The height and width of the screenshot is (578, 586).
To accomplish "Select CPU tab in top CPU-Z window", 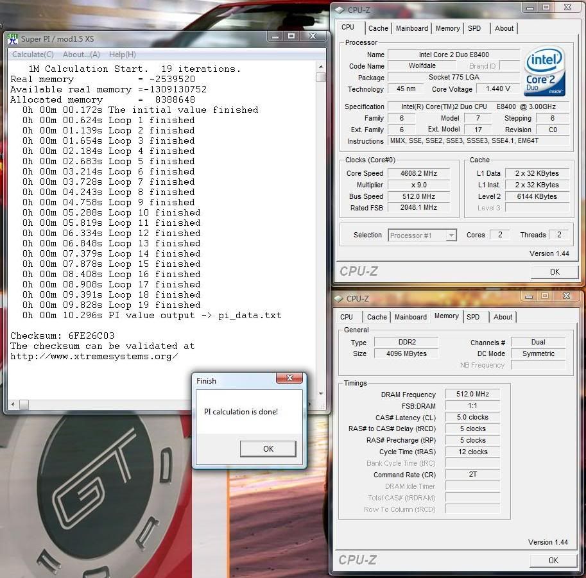I will (x=348, y=28).
